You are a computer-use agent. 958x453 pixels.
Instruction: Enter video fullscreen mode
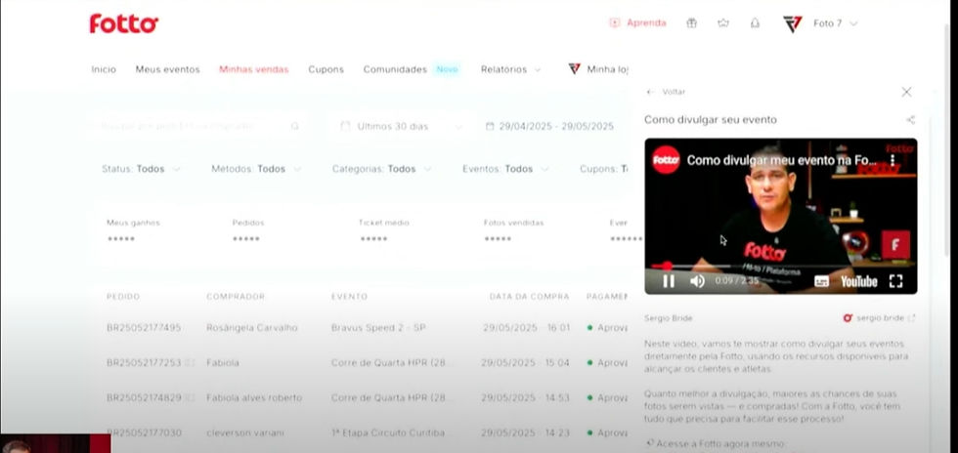click(x=896, y=281)
